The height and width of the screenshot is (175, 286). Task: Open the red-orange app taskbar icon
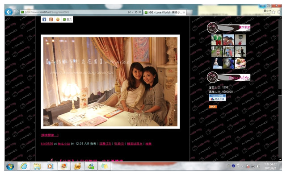coord(64,166)
